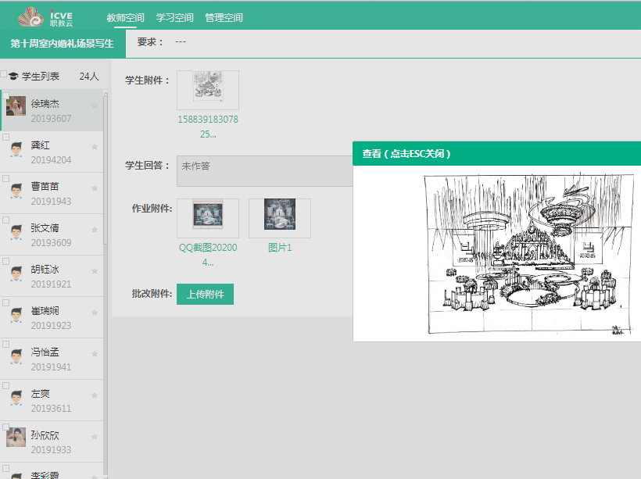Click 张文倩's avatar icon
The image size is (641, 479).
coord(16,233)
